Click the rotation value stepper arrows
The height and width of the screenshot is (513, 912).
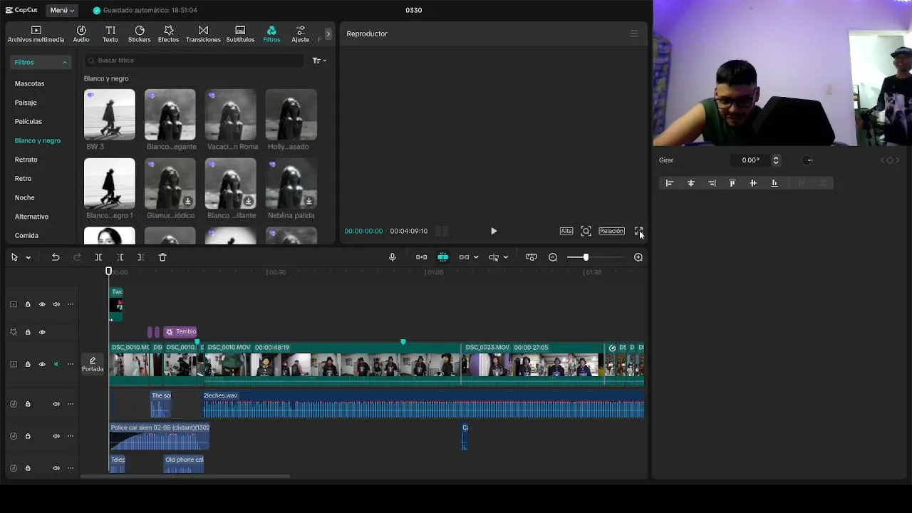[776, 160]
